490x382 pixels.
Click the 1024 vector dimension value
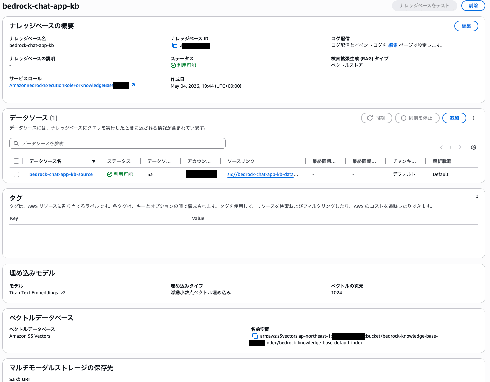pyautogui.click(x=337, y=293)
